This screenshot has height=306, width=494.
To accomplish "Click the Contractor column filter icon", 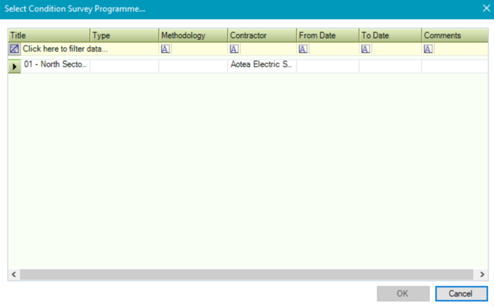I will [235, 49].
